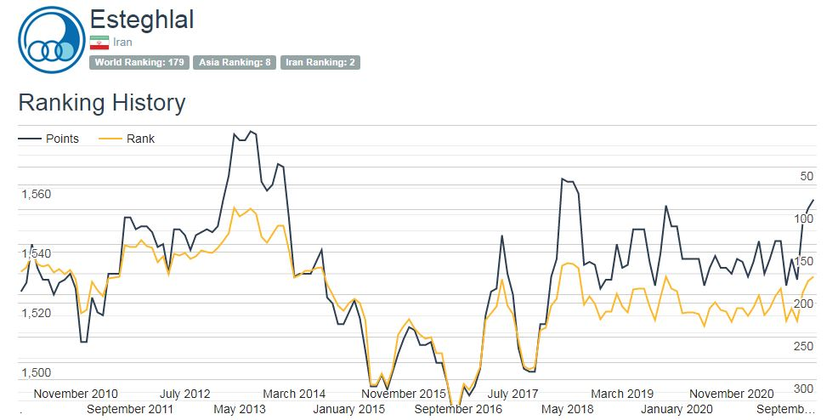Click the 1,560 points axis value
838x420 pixels.
(x=37, y=194)
